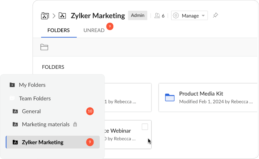The width and height of the screenshot is (259, 159).
Task: Pin the Zylker Marketing team folder
Action: click(215, 15)
